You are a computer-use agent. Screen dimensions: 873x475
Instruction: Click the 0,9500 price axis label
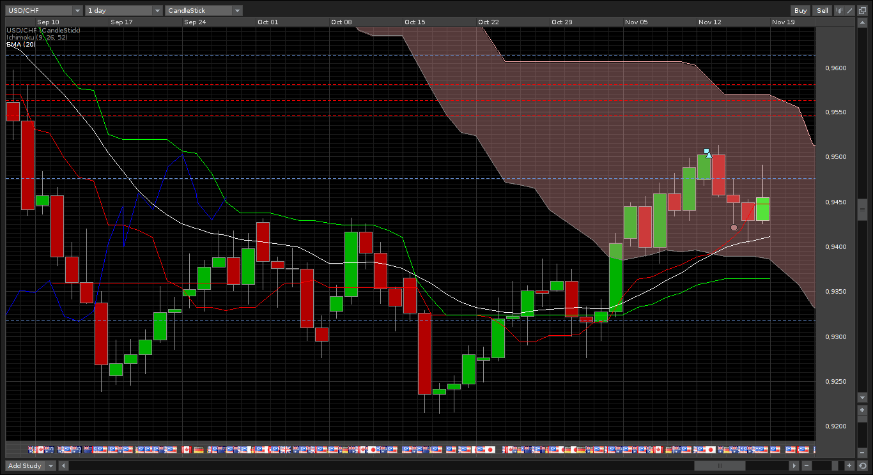point(835,157)
